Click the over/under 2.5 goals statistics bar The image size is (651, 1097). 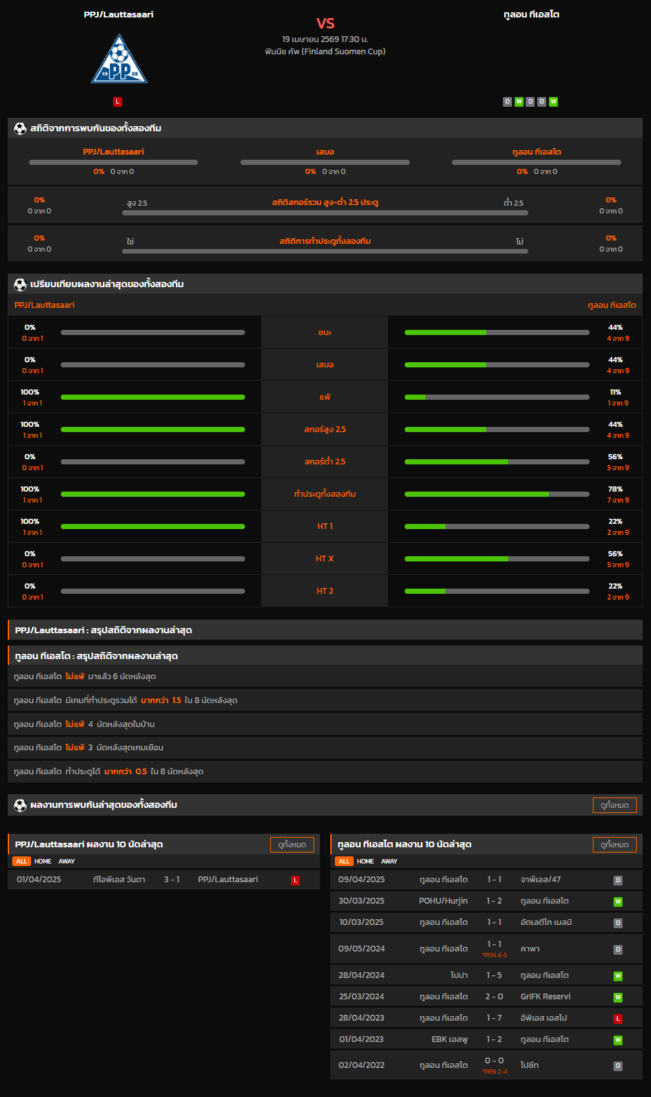click(325, 212)
